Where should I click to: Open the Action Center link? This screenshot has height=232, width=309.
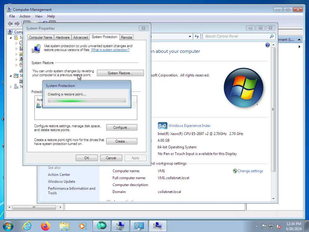59,175
